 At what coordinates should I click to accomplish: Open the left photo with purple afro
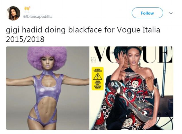point(48,88)
